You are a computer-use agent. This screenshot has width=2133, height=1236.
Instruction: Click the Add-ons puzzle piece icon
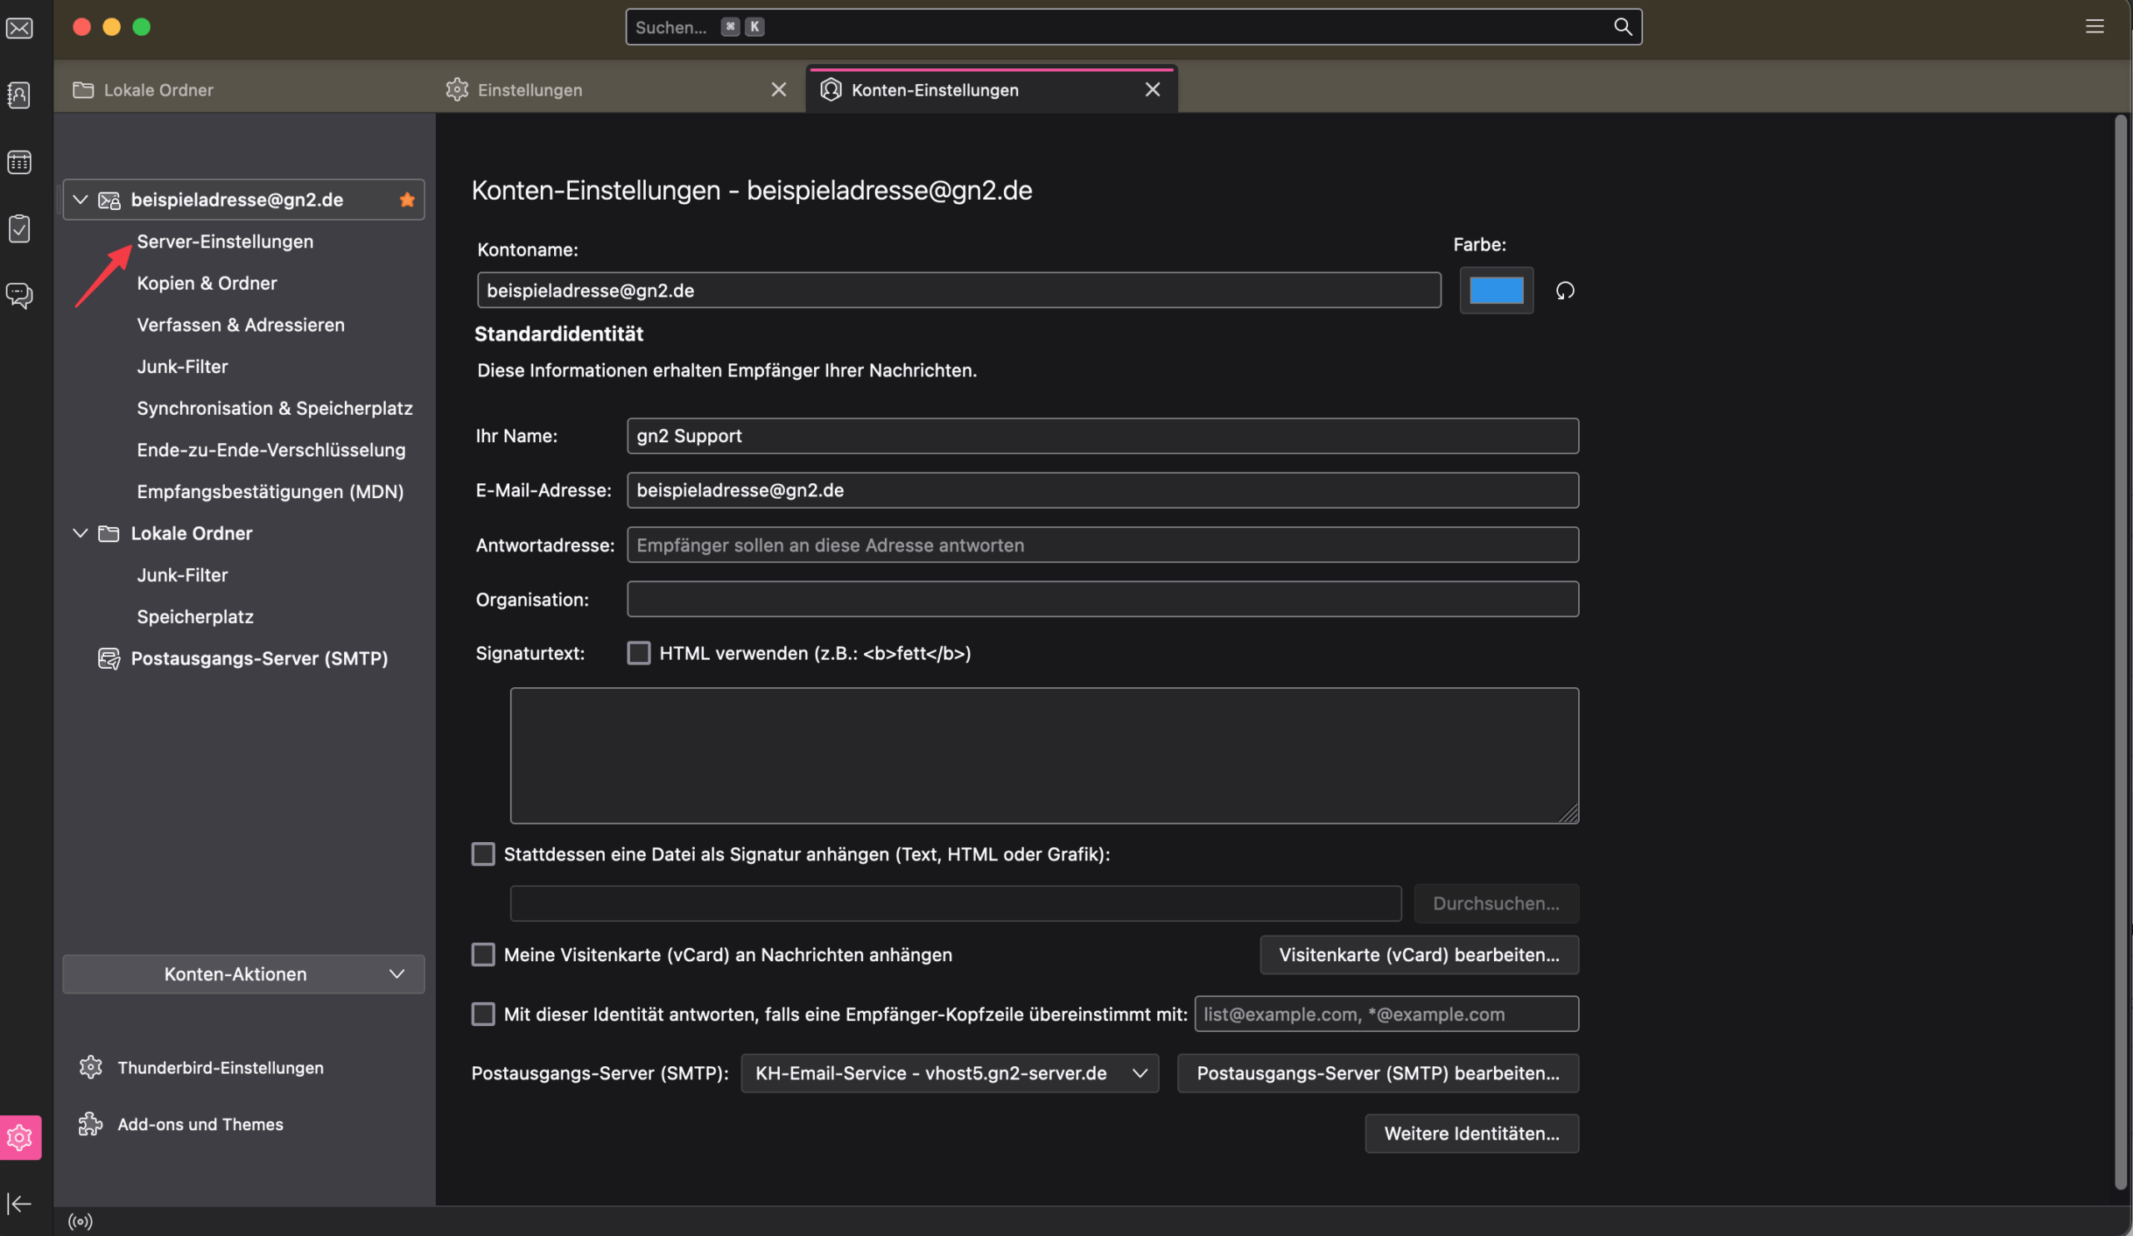click(91, 1124)
